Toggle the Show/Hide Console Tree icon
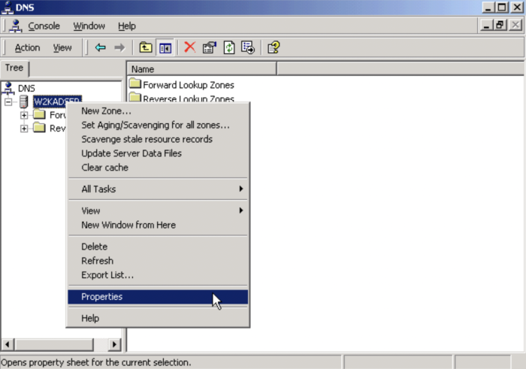 click(165, 47)
